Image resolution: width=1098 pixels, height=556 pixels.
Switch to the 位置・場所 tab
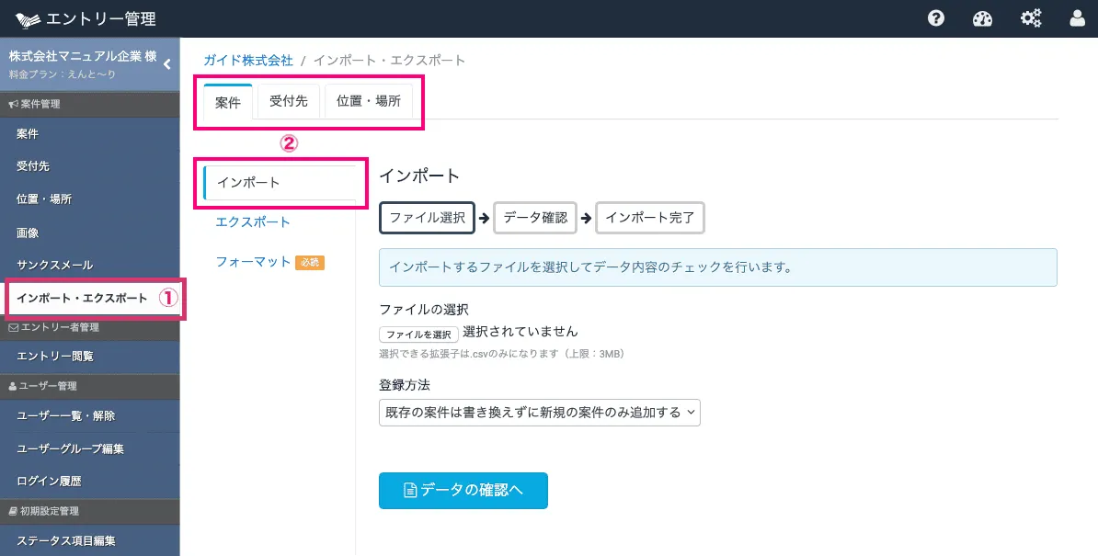368,102
